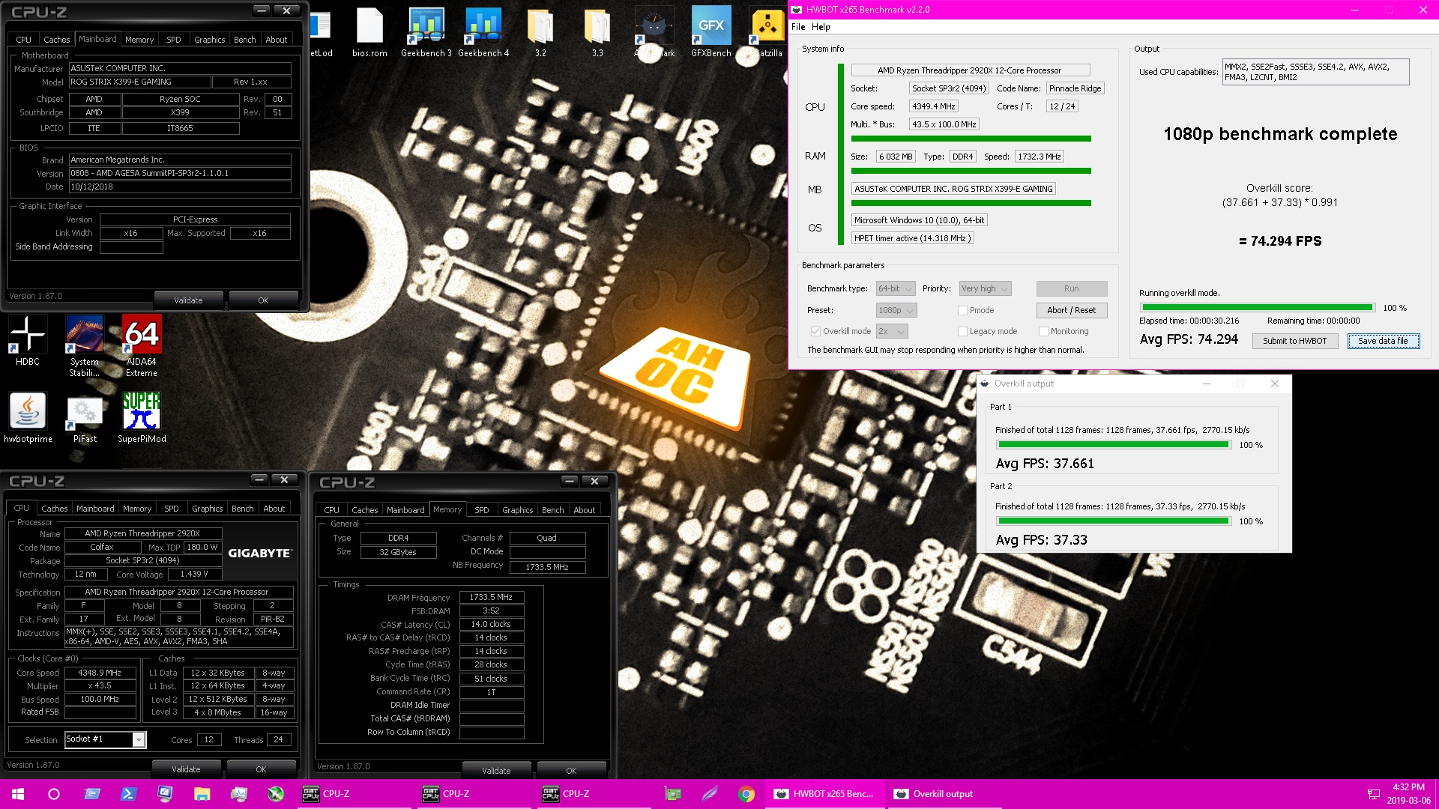Open Google Chrome from the taskbar
The image size is (1439, 809).
pos(746,794)
